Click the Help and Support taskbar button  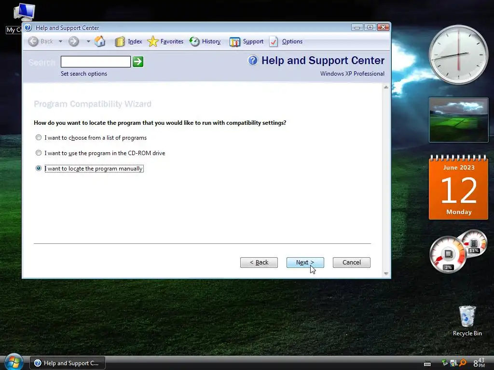(x=68, y=363)
